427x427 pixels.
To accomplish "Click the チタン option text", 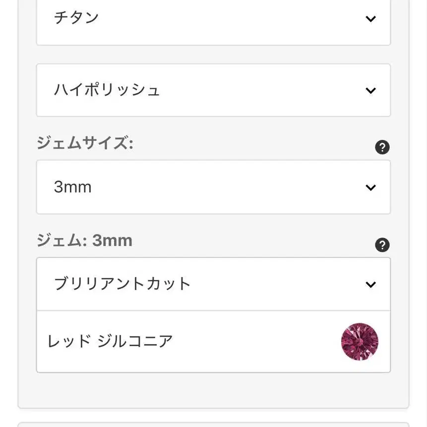I will tap(76, 18).
